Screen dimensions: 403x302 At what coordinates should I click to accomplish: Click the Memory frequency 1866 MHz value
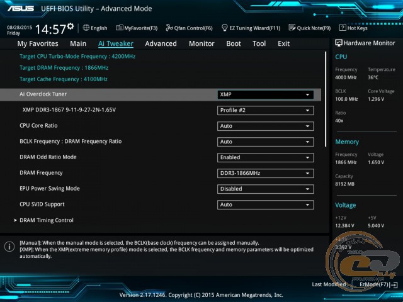(346, 162)
